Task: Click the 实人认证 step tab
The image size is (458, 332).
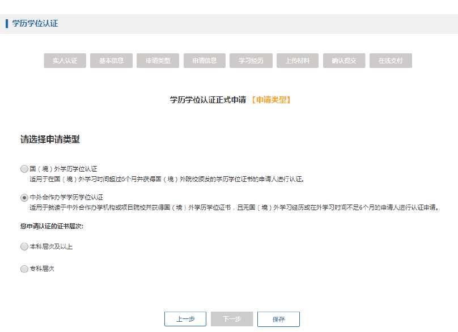Action: click(65, 61)
